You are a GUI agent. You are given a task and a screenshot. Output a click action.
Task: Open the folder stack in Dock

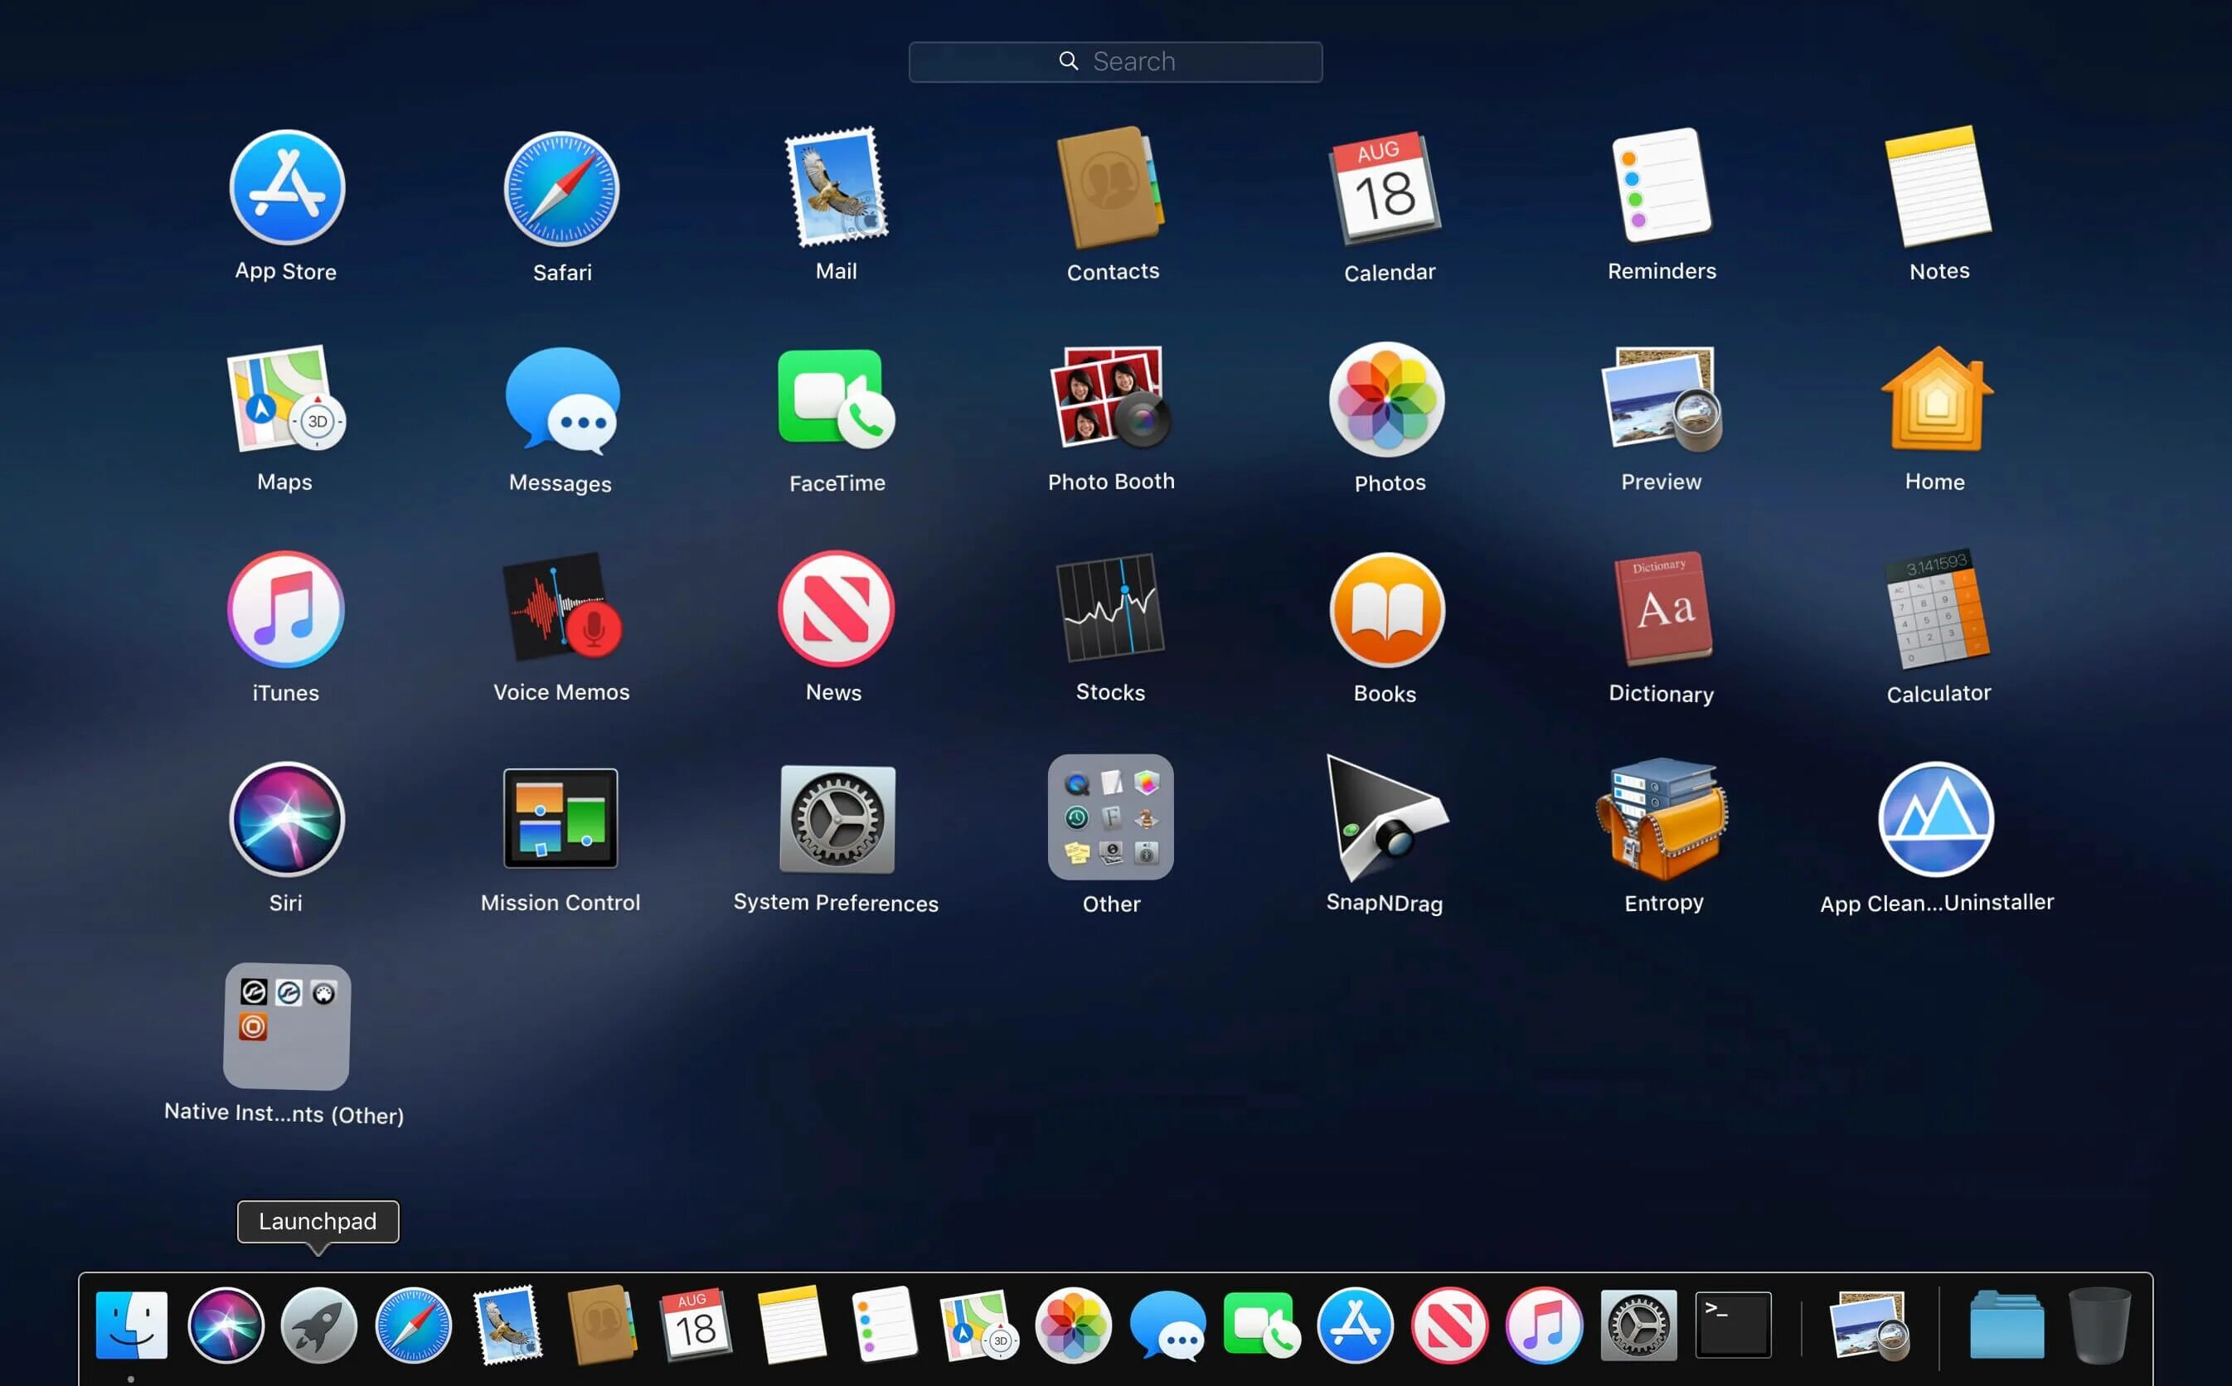coord(2006,1325)
